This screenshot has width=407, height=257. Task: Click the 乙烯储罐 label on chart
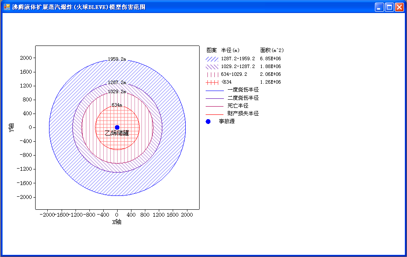click(117, 133)
